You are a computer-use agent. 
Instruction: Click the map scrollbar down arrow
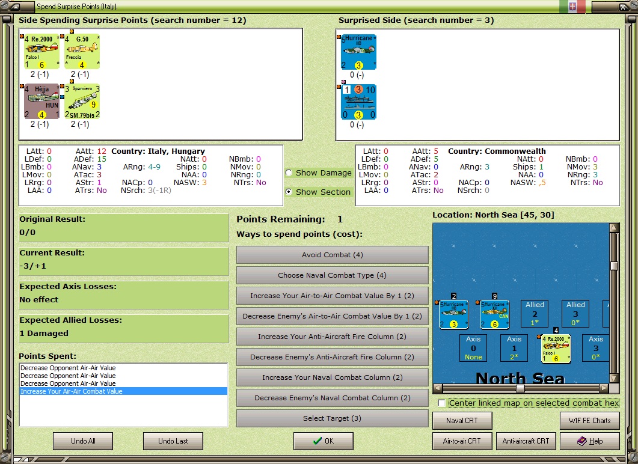(x=614, y=378)
